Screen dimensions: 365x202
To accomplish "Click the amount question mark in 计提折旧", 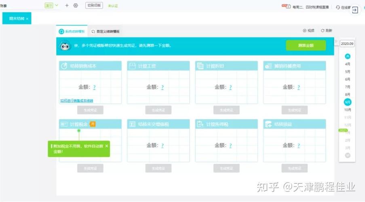I will 230,87.
